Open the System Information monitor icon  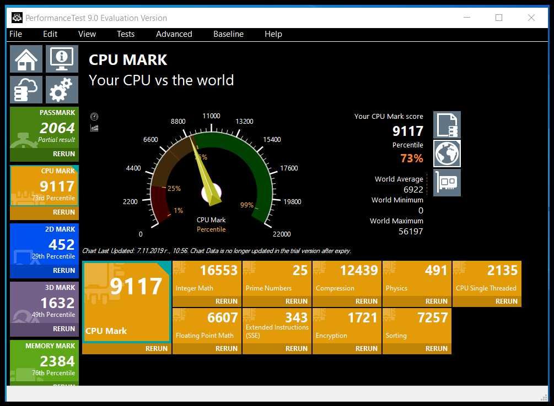point(62,59)
